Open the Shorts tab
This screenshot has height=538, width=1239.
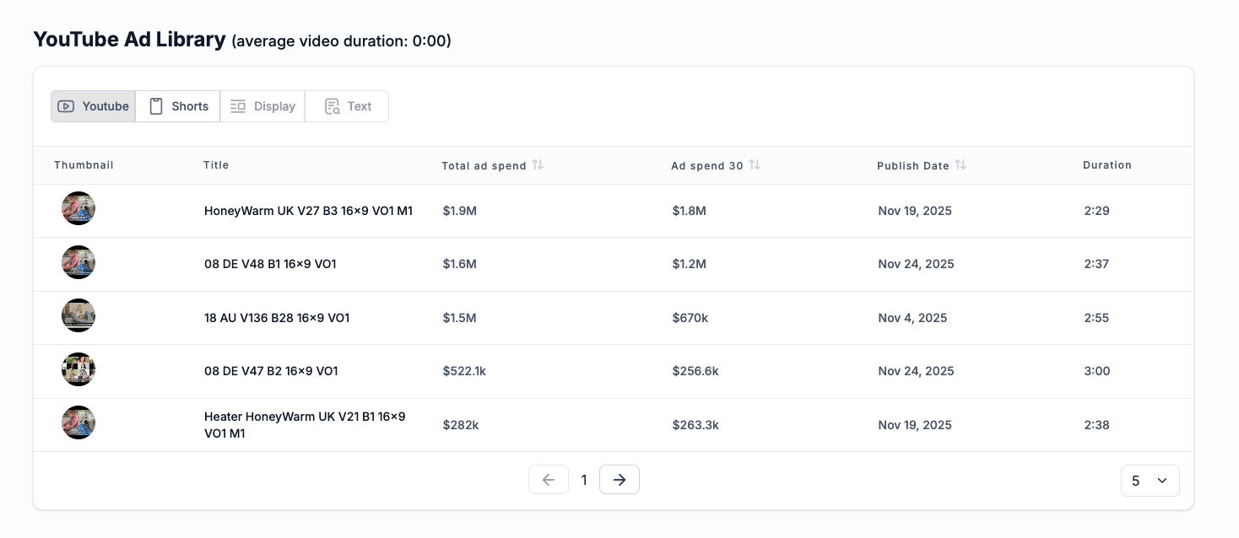point(178,106)
